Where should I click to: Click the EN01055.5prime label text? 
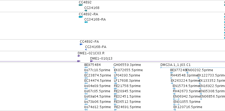coord(187,102)
